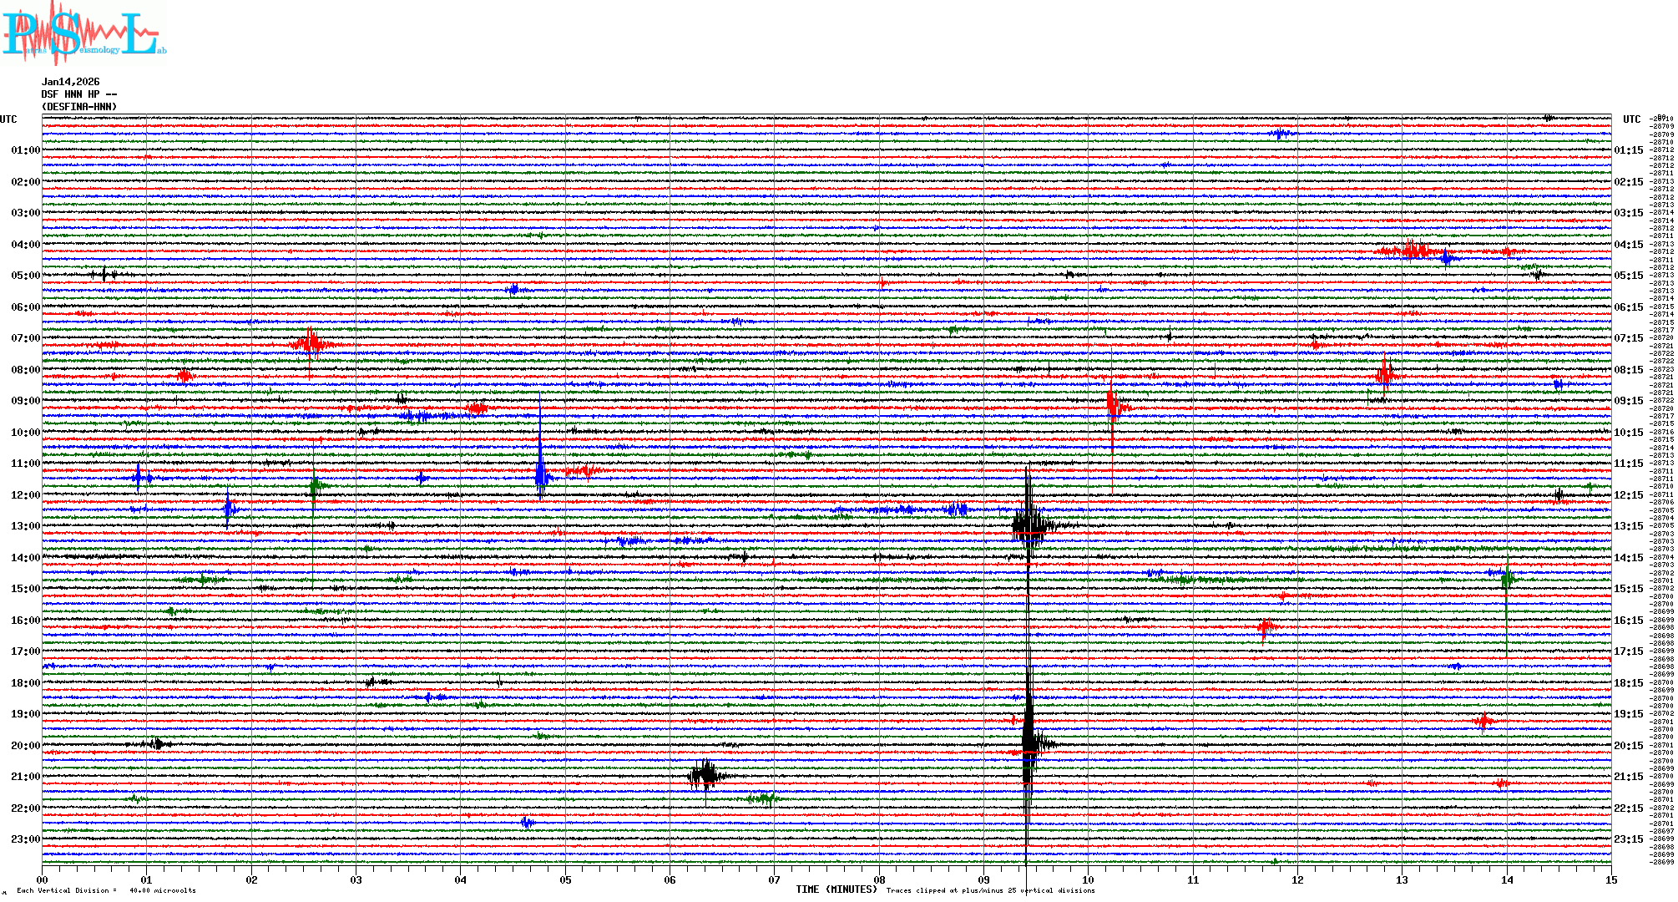Select the 23:15 hour label on right

click(1628, 839)
